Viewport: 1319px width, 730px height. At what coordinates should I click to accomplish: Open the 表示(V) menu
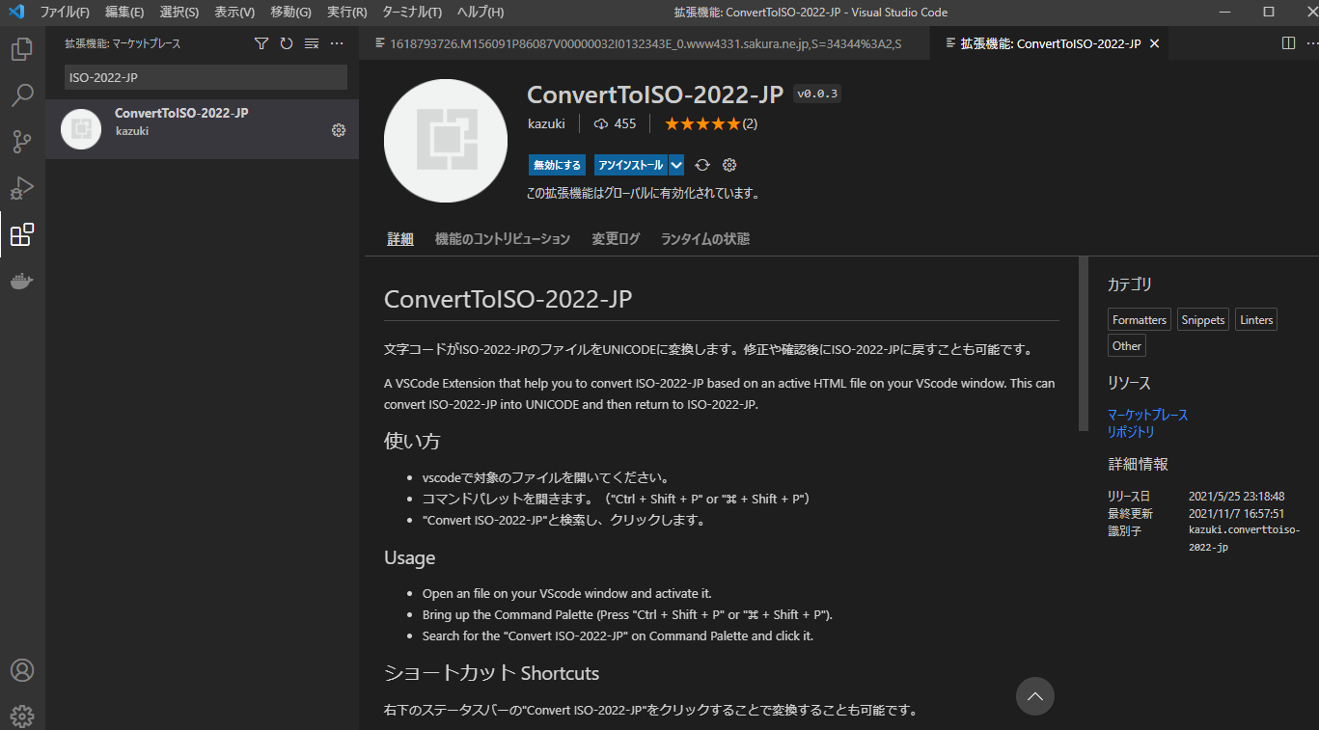coord(234,12)
